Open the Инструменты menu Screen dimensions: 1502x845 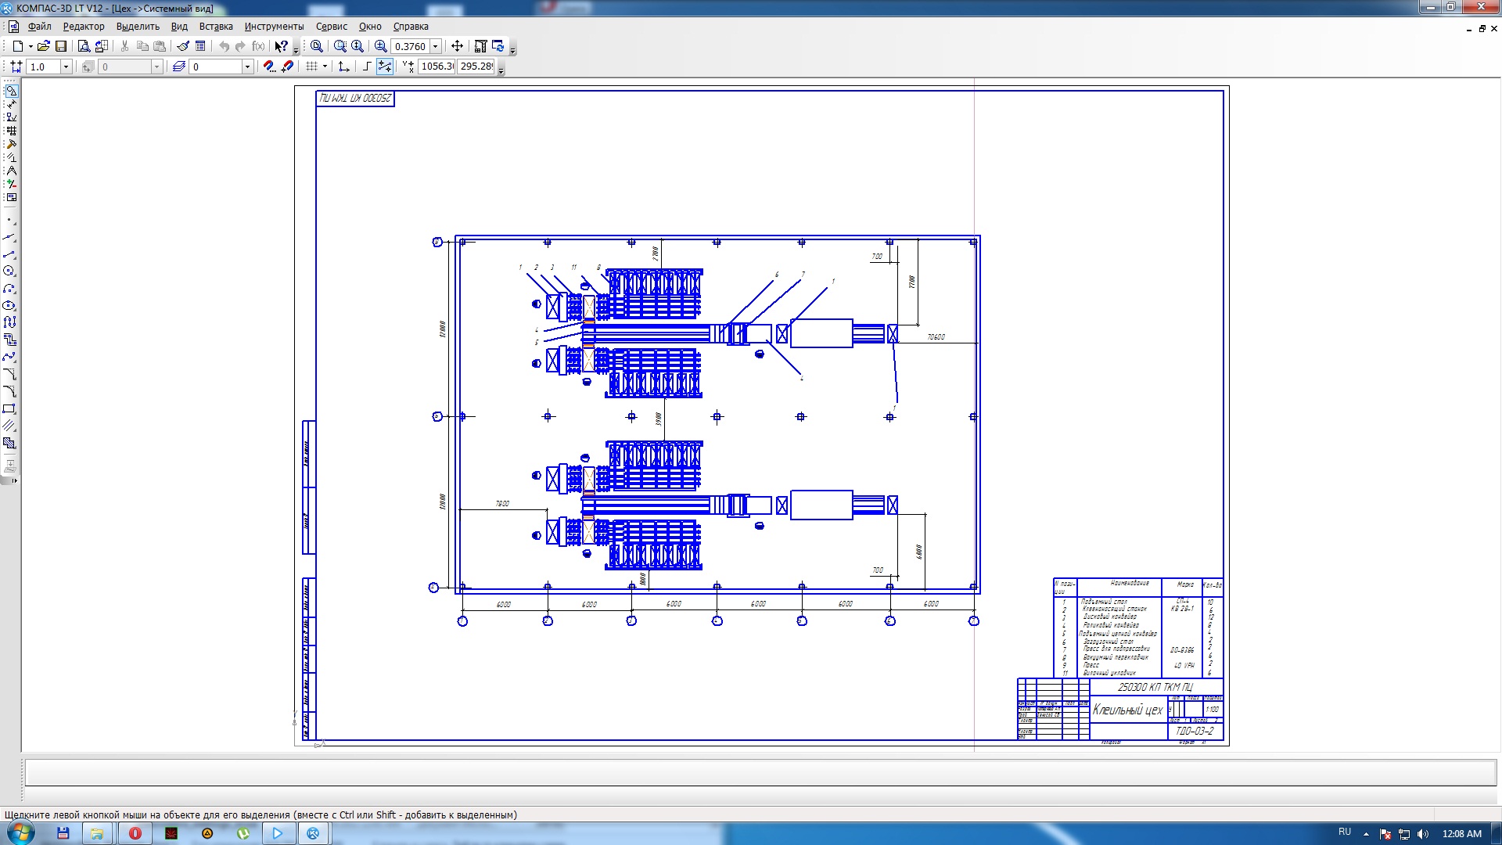click(274, 26)
